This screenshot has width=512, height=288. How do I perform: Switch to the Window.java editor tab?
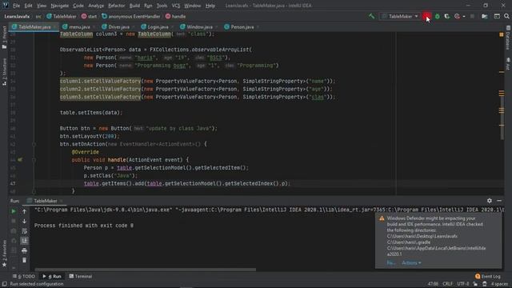[199, 27]
